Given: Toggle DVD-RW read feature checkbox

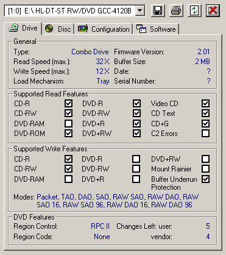Looking at the screenshot, I should [136, 113].
